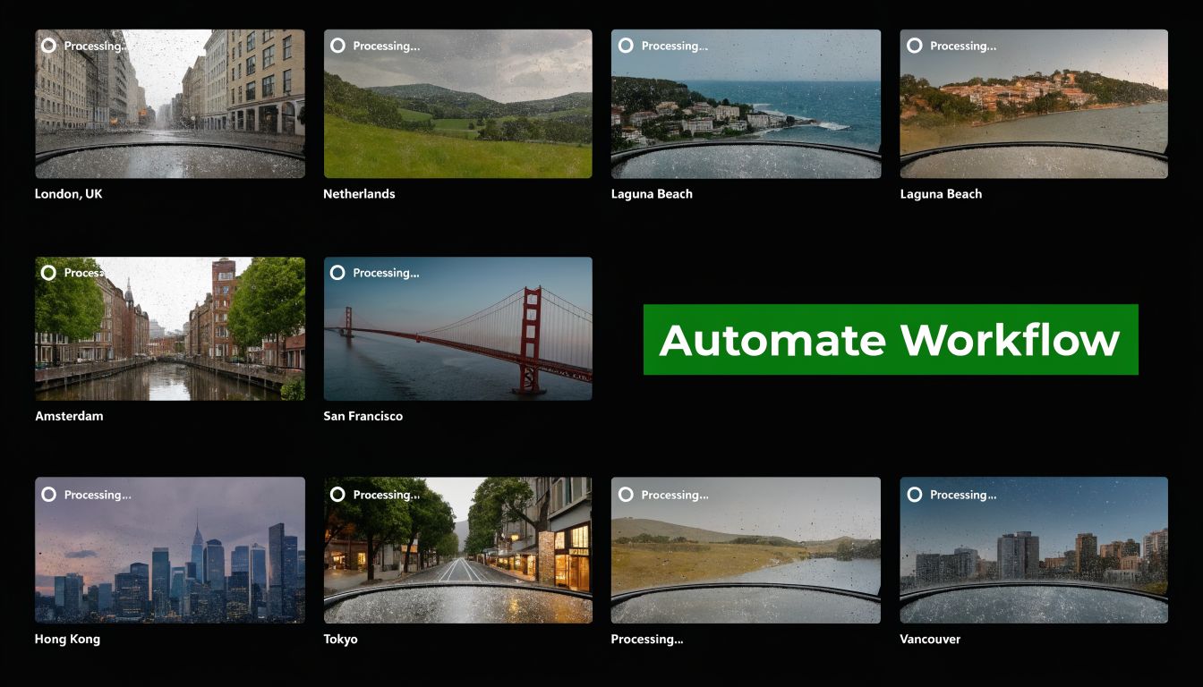Screen dimensions: 1203x687
Task: Click the "Hong Kong" caption
Action: pyautogui.click(x=68, y=640)
